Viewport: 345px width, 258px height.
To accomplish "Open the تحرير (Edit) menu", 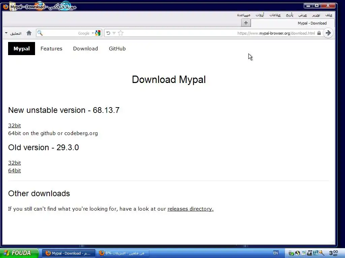I will click(x=316, y=15).
